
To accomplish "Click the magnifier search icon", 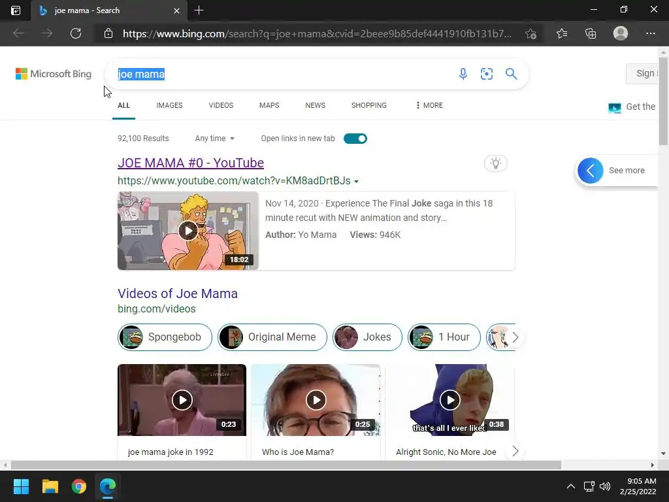I will (x=511, y=74).
